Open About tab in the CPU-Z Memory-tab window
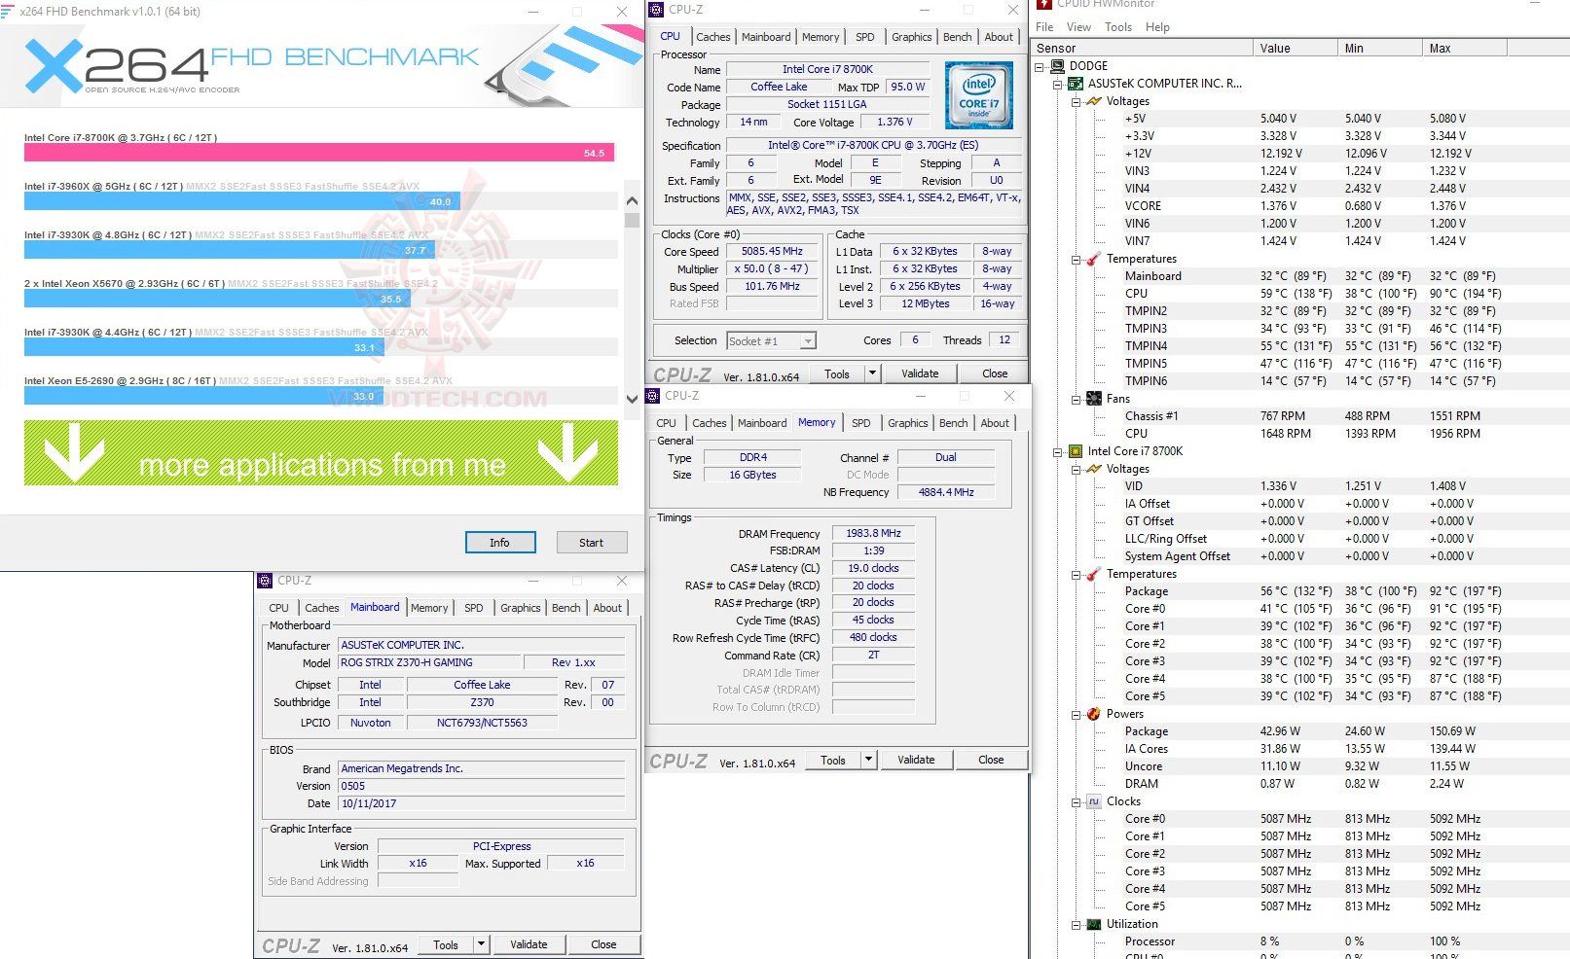 click(x=995, y=423)
